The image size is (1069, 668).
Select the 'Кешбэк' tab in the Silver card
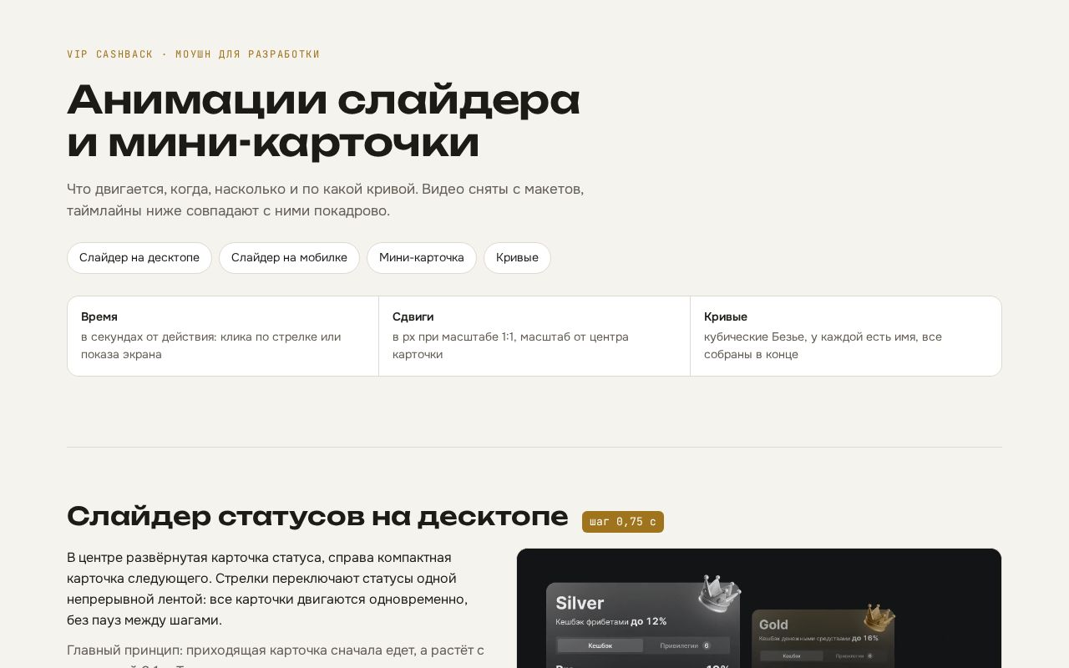[x=600, y=645]
